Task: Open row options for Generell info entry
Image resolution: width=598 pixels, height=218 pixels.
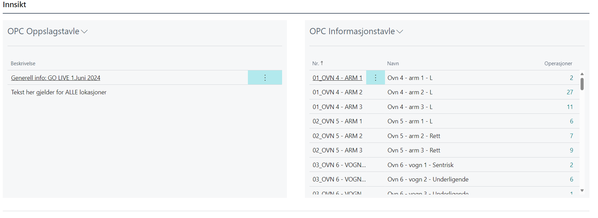Action: pyautogui.click(x=265, y=78)
